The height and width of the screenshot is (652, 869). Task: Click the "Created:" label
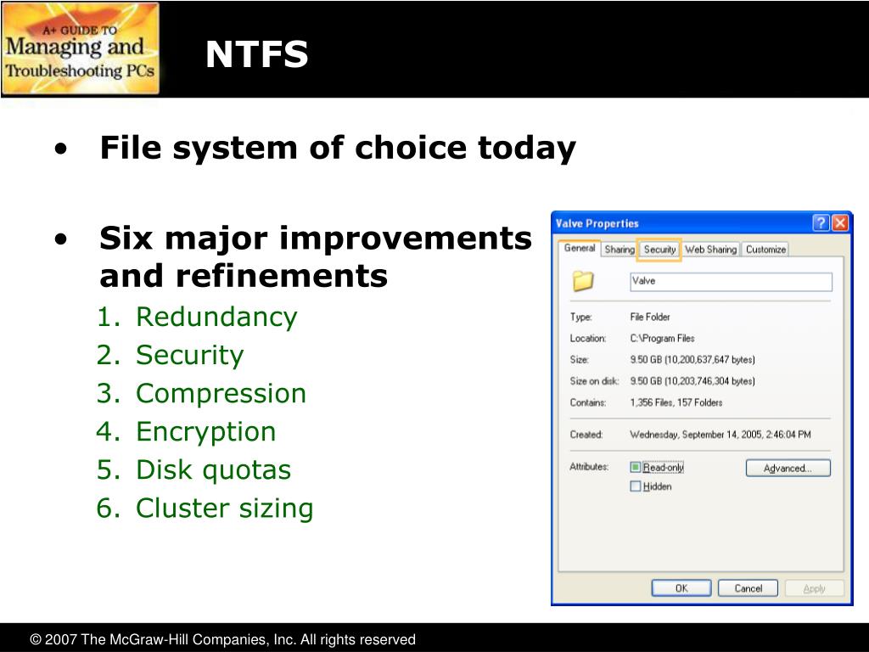(x=586, y=435)
